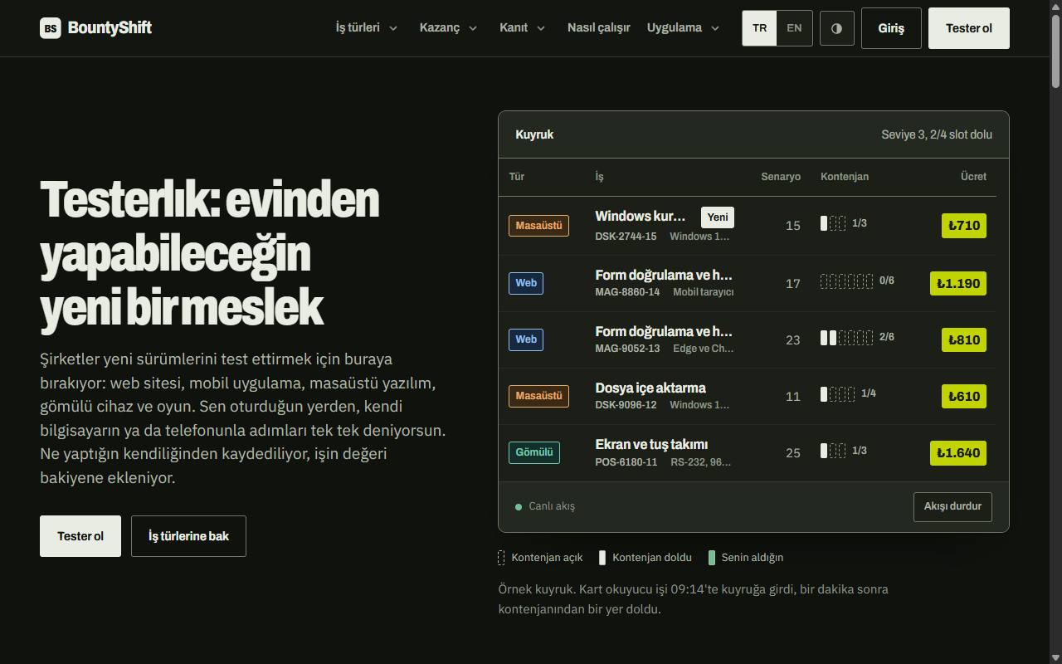This screenshot has width=1062, height=664.
Task: Click the Gömülü type tag
Action: pyautogui.click(x=533, y=452)
